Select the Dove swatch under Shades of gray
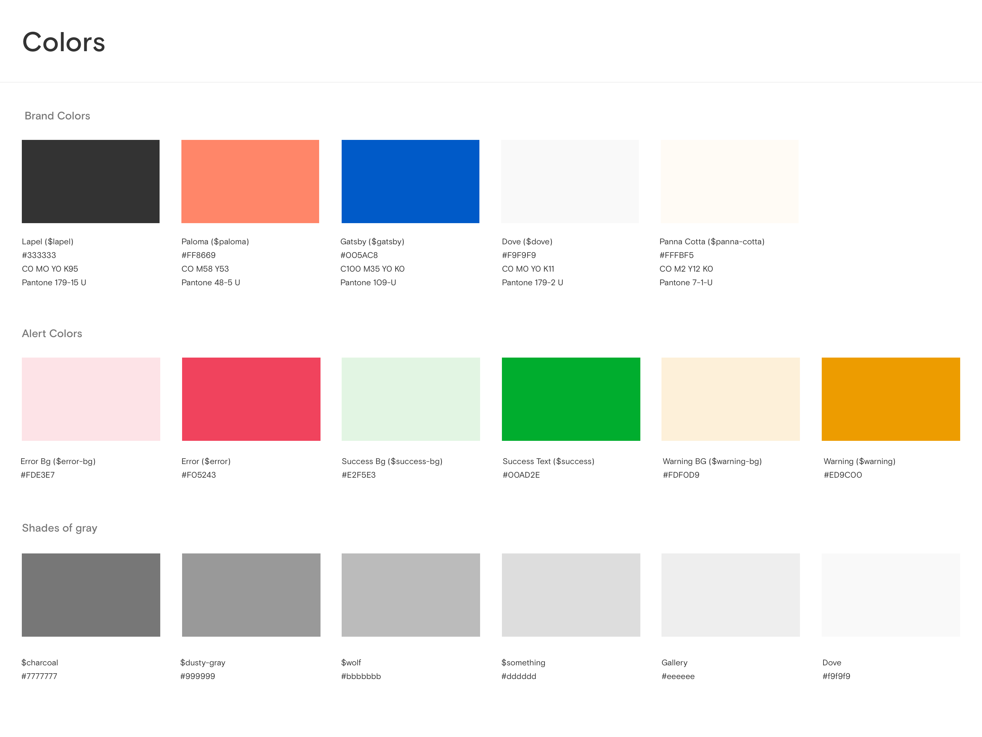The height and width of the screenshot is (737, 982). 891,595
